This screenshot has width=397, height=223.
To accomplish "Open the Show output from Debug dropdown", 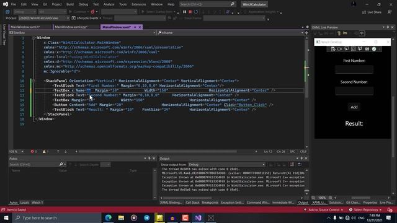I will [226, 165].
